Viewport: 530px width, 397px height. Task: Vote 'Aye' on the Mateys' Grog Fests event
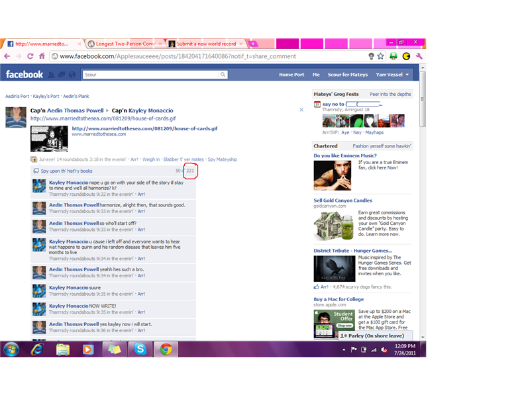click(x=345, y=132)
